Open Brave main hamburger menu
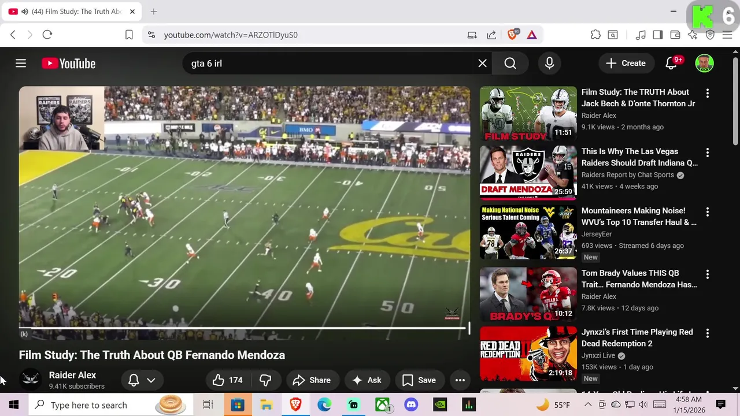This screenshot has width=740, height=416. pos(727,35)
